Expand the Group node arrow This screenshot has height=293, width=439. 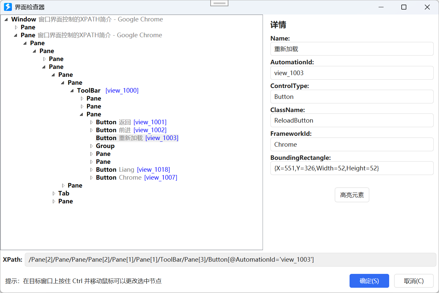(x=91, y=146)
